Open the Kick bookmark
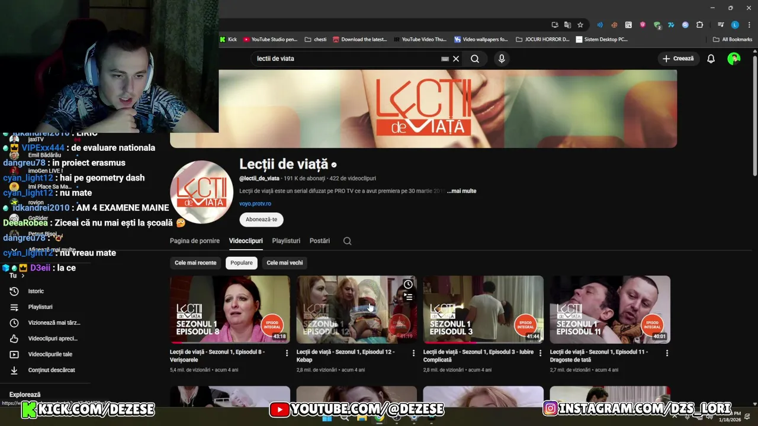758x426 pixels. pyautogui.click(x=228, y=40)
